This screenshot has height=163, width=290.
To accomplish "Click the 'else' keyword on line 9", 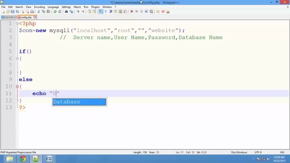I will (x=25, y=80).
